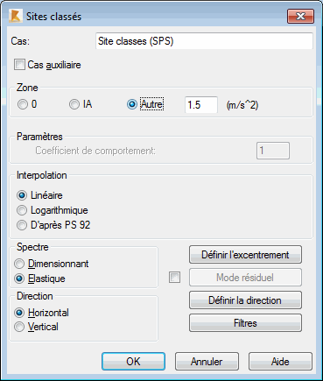This screenshot has height=381, width=323.
Task: Set direction to Horizontal
Action: (x=19, y=313)
